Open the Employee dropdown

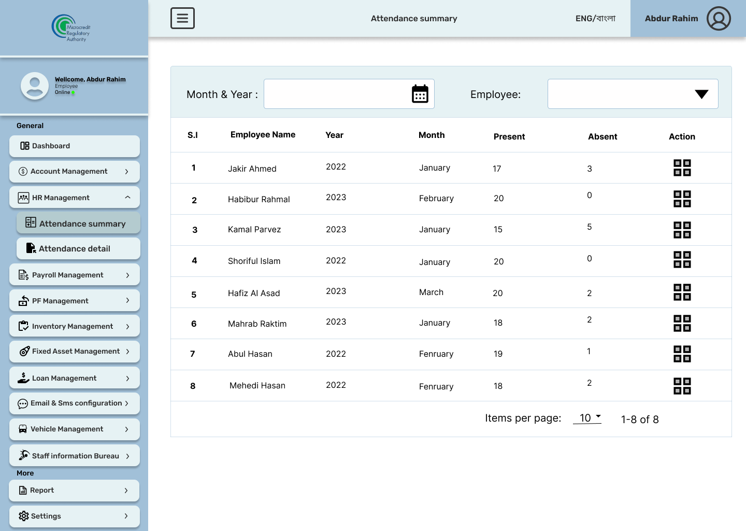pos(633,94)
